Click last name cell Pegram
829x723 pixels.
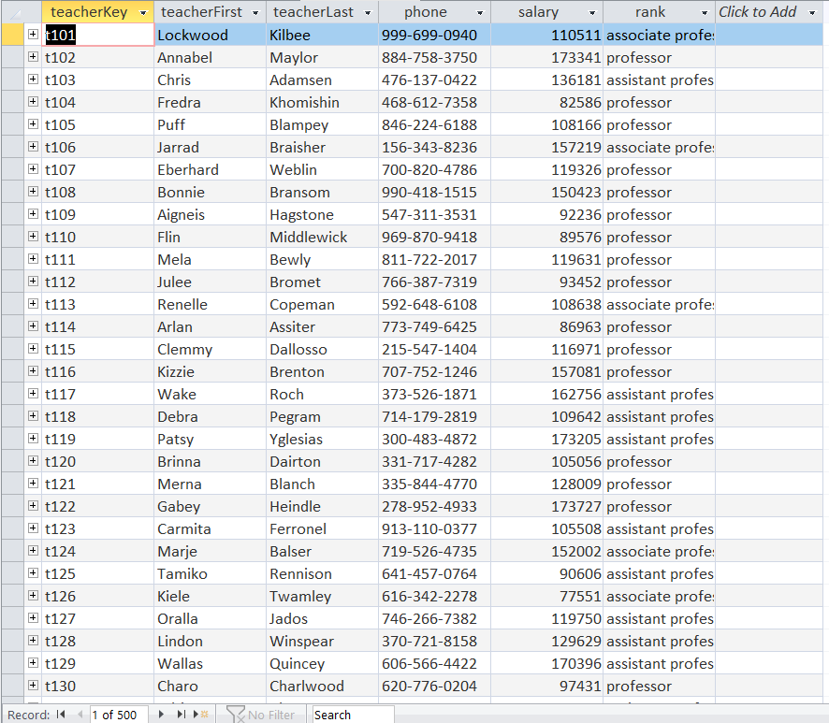pos(323,416)
